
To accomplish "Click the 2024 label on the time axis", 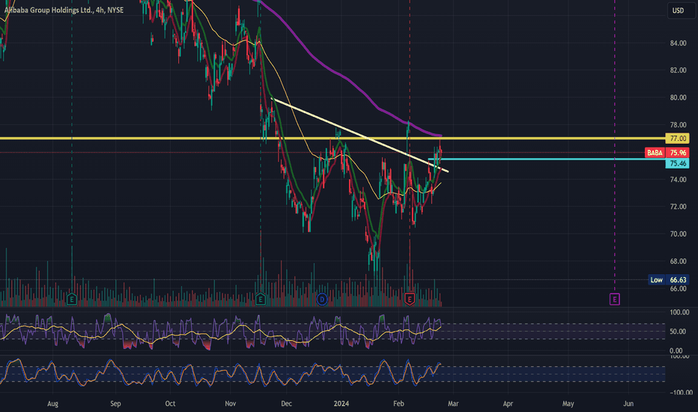I will coord(342,404).
